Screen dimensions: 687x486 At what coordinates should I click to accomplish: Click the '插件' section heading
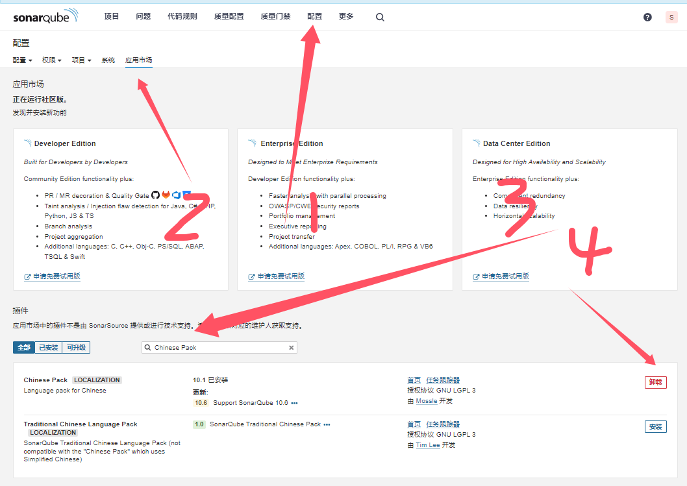[x=21, y=310]
